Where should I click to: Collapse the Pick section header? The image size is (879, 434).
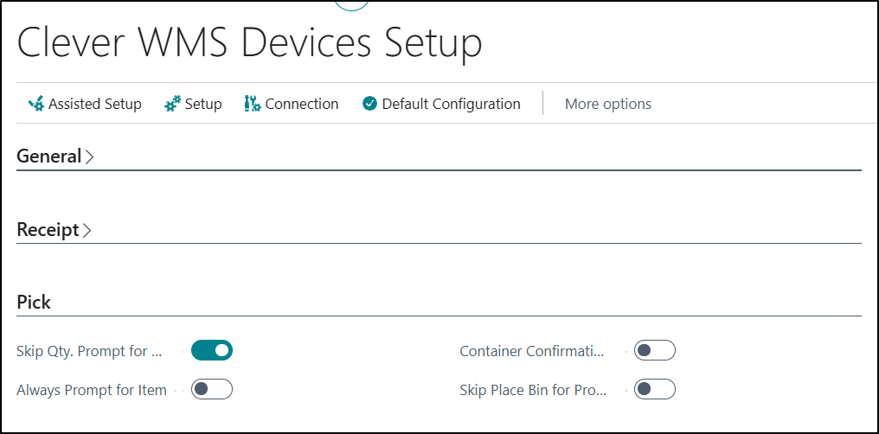(x=34, y=303)
